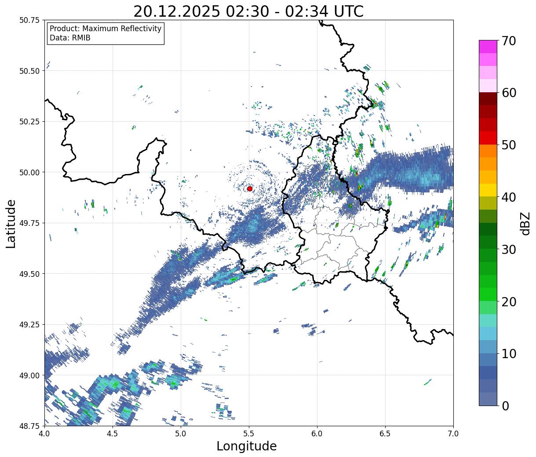Click the longitude tick label 4.0
The height and width of the screenshot is (457, 536).
44,434
